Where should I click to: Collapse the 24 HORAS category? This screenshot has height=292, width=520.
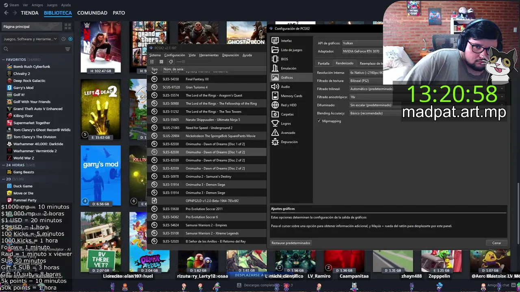point(4,165)
